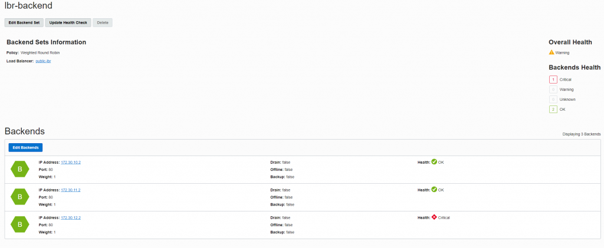The width and height of the screenshot is (604, 248).
Task: Click the red Critical count box
Action: pyautogui.click(x=553, y=80)
